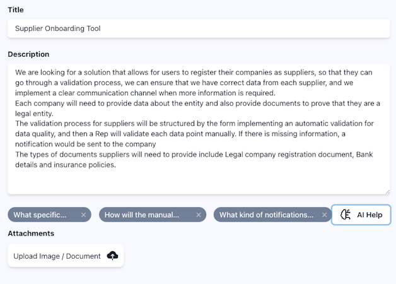Image resolution: width=396 pixels, height=284 pixels.
Task: Click the AI Help brain icon
Action: tap(346, 215)
